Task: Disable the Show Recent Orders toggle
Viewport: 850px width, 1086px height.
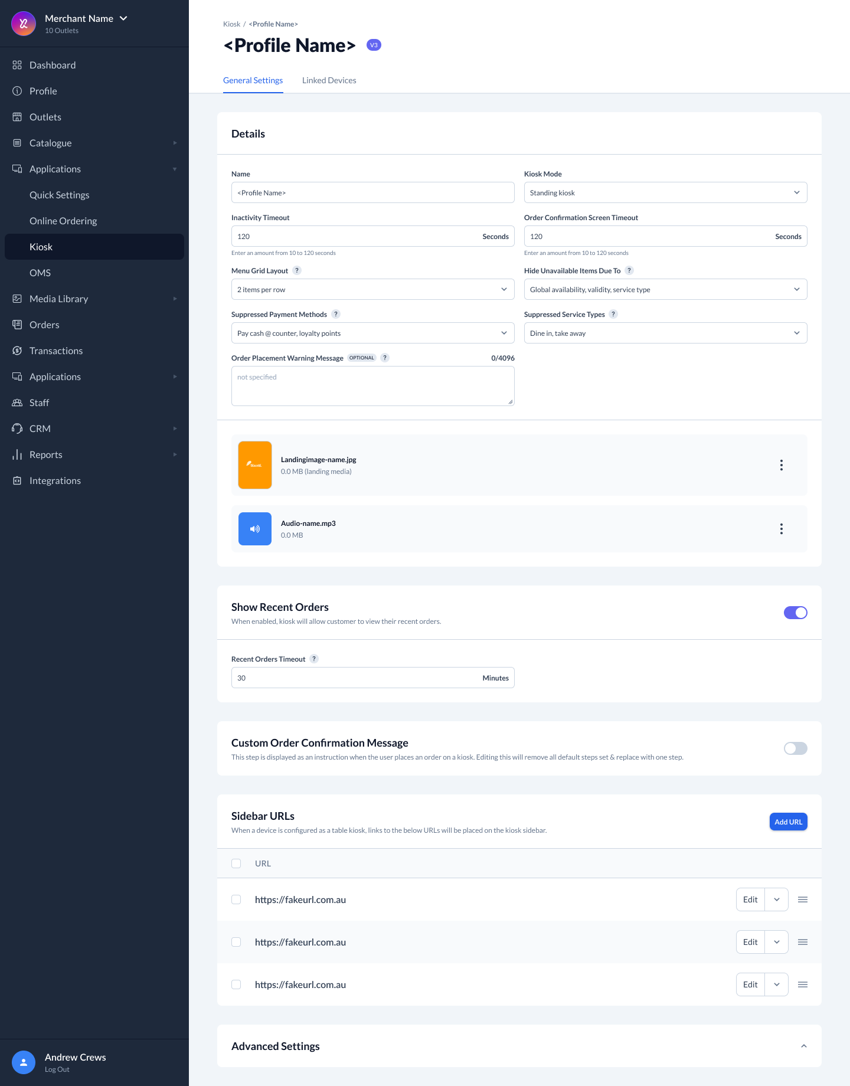Action: point(795,613)
